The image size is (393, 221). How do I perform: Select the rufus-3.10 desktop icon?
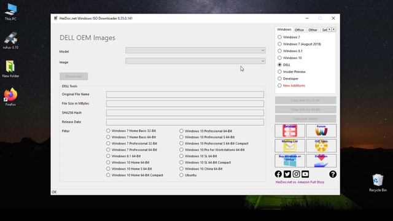[x=10, y=41]
